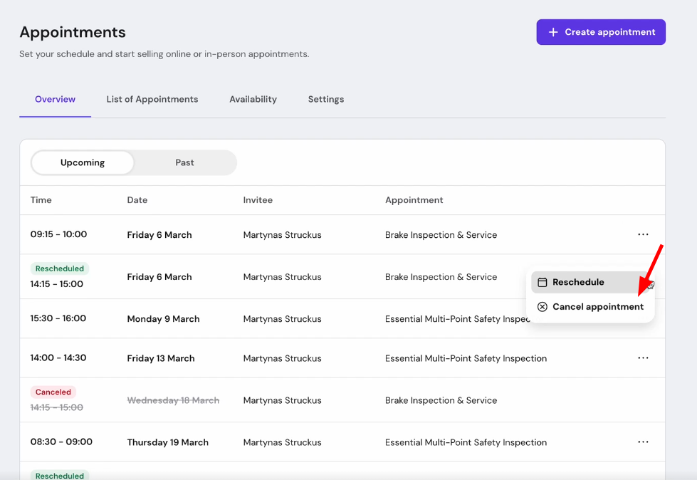This screenshot has height=480, width=697.
Task: Click the Date column header
Action: click(x=137, y=200)
